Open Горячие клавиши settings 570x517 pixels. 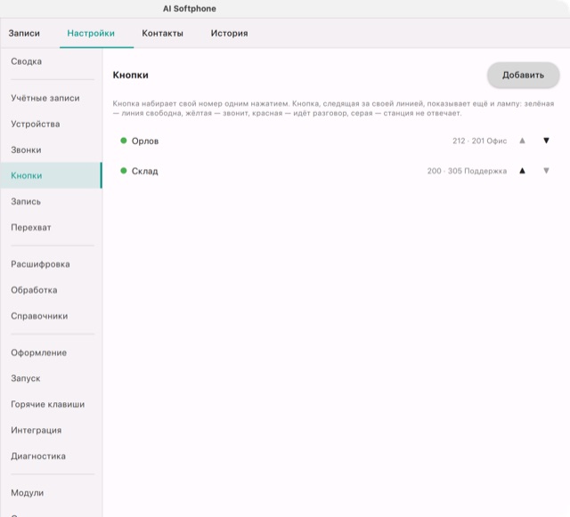tap(51, 404)
